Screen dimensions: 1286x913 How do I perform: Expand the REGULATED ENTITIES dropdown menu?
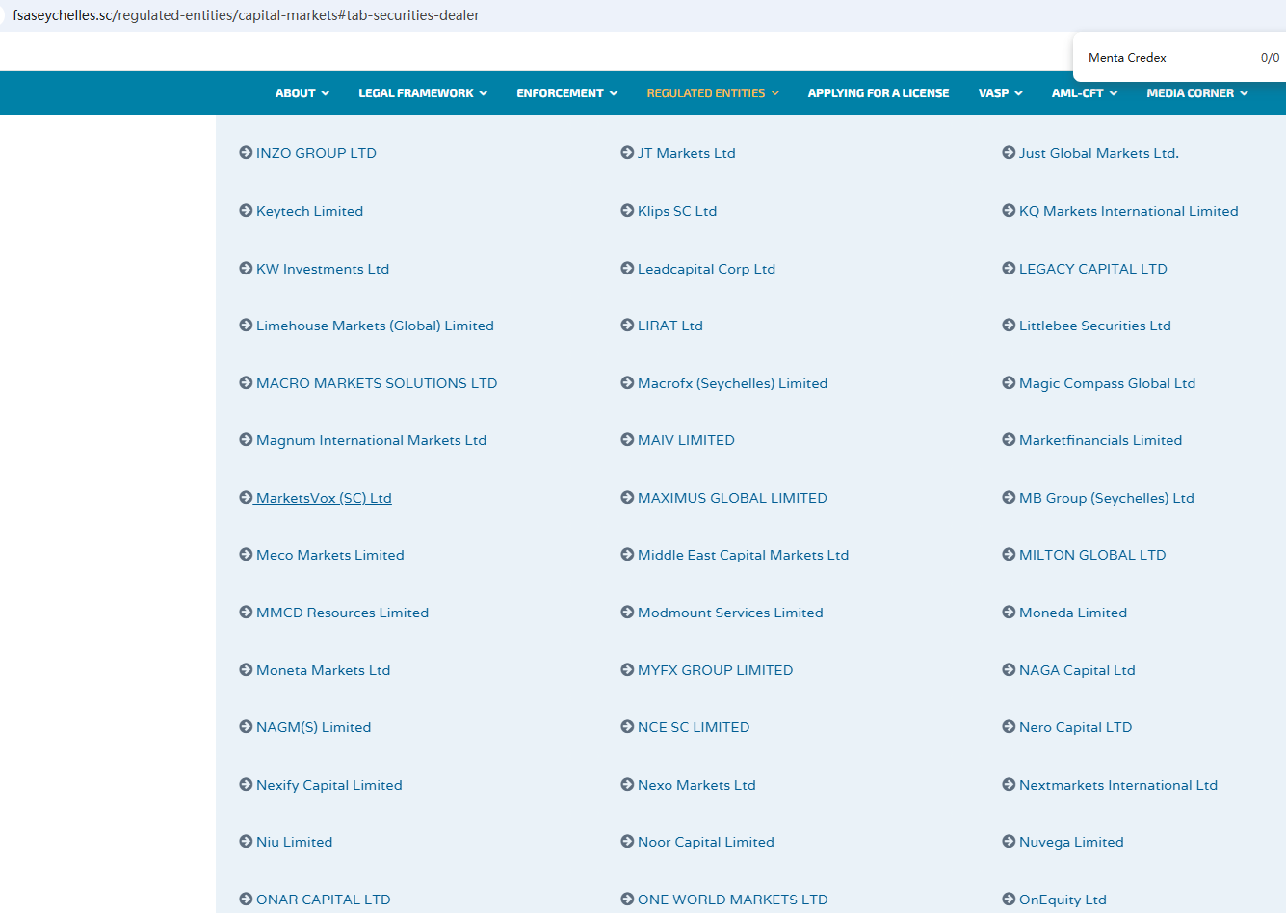(x=713, y=93)
